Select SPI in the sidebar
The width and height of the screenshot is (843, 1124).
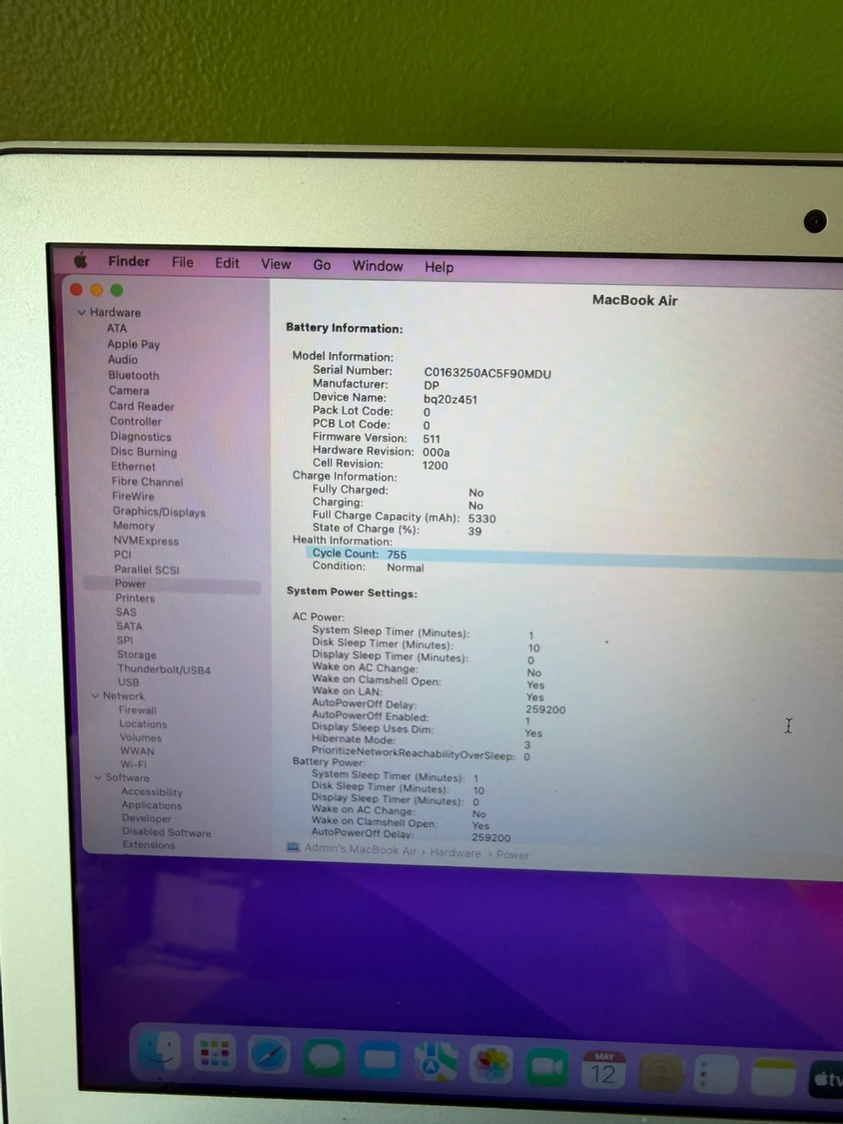[x=125, y=640]
